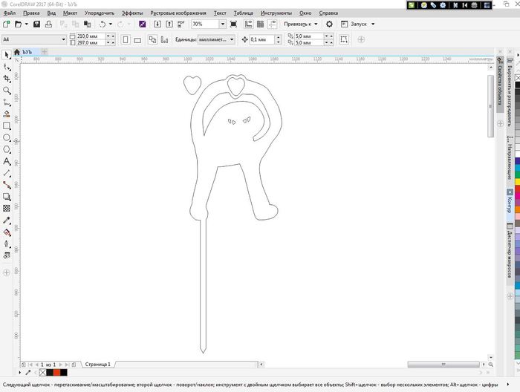Select the Zoom magnifier tool
The height and width of the screenshot is (392, 520).
(x=7, y=91)
